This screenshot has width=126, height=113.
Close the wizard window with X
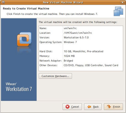[x=123, y=2]
